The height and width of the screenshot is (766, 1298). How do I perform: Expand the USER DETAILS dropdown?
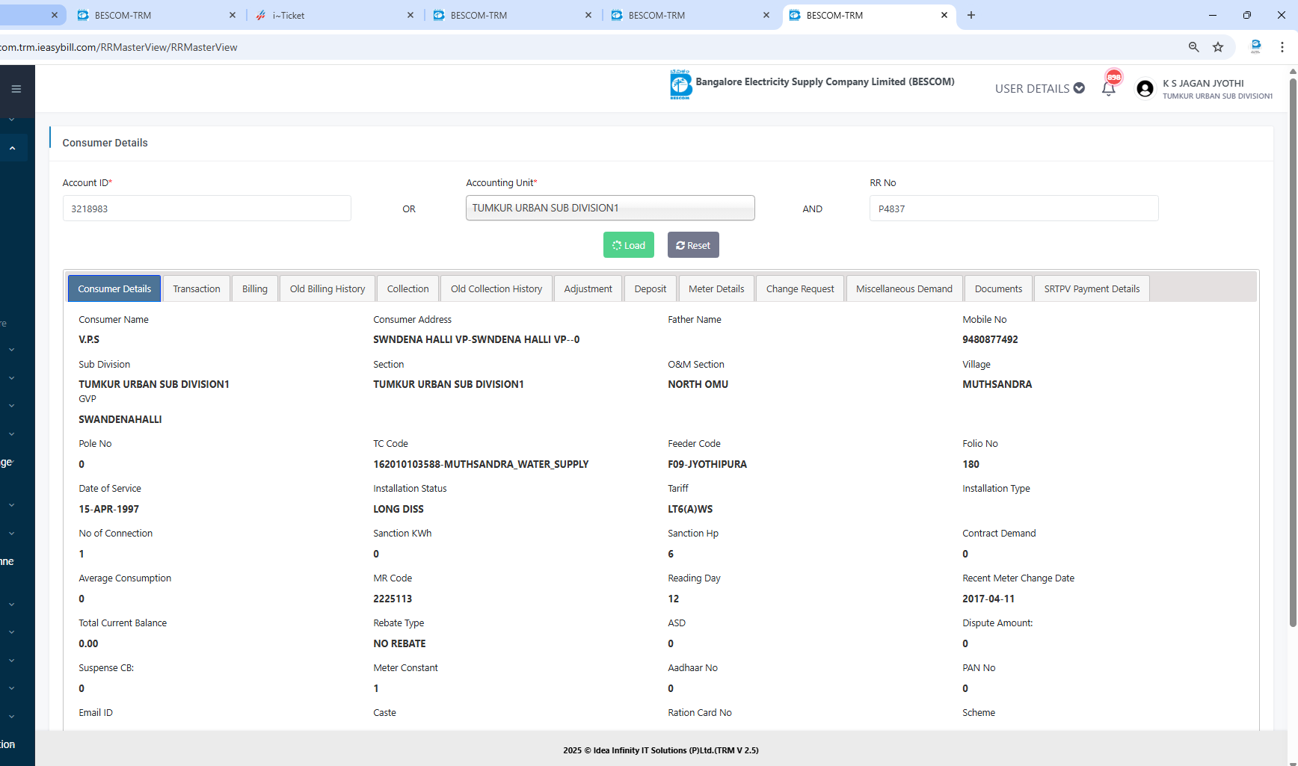(x=1039, y=88)
